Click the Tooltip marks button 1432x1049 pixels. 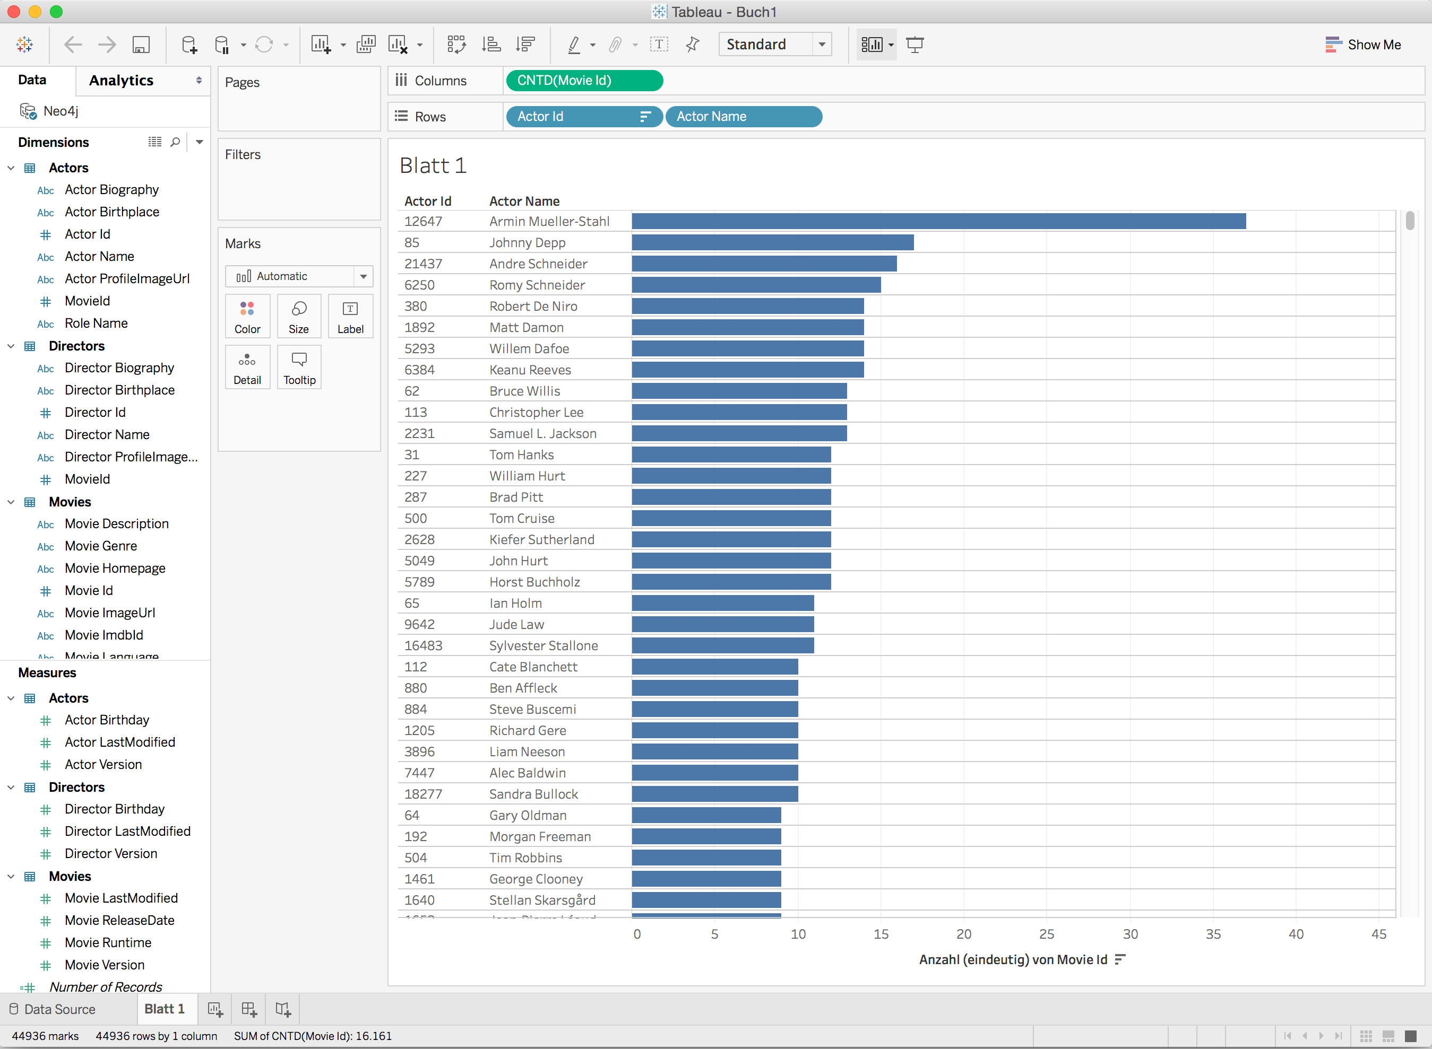point(299,367)
